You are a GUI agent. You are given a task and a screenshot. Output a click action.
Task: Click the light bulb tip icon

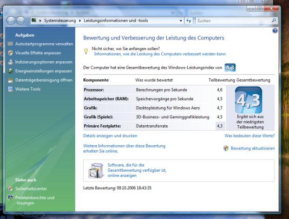pyautogui.click(x=86, y=51)
